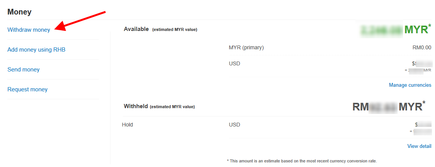The width and height of the screenshot is (435, 167).
Task: Open the Request money page
Action: point(28,89)
